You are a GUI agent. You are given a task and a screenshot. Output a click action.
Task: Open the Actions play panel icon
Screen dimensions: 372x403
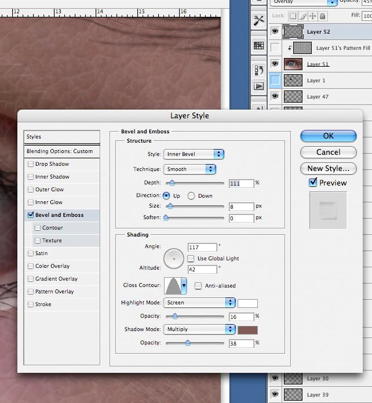click(258, 86)
